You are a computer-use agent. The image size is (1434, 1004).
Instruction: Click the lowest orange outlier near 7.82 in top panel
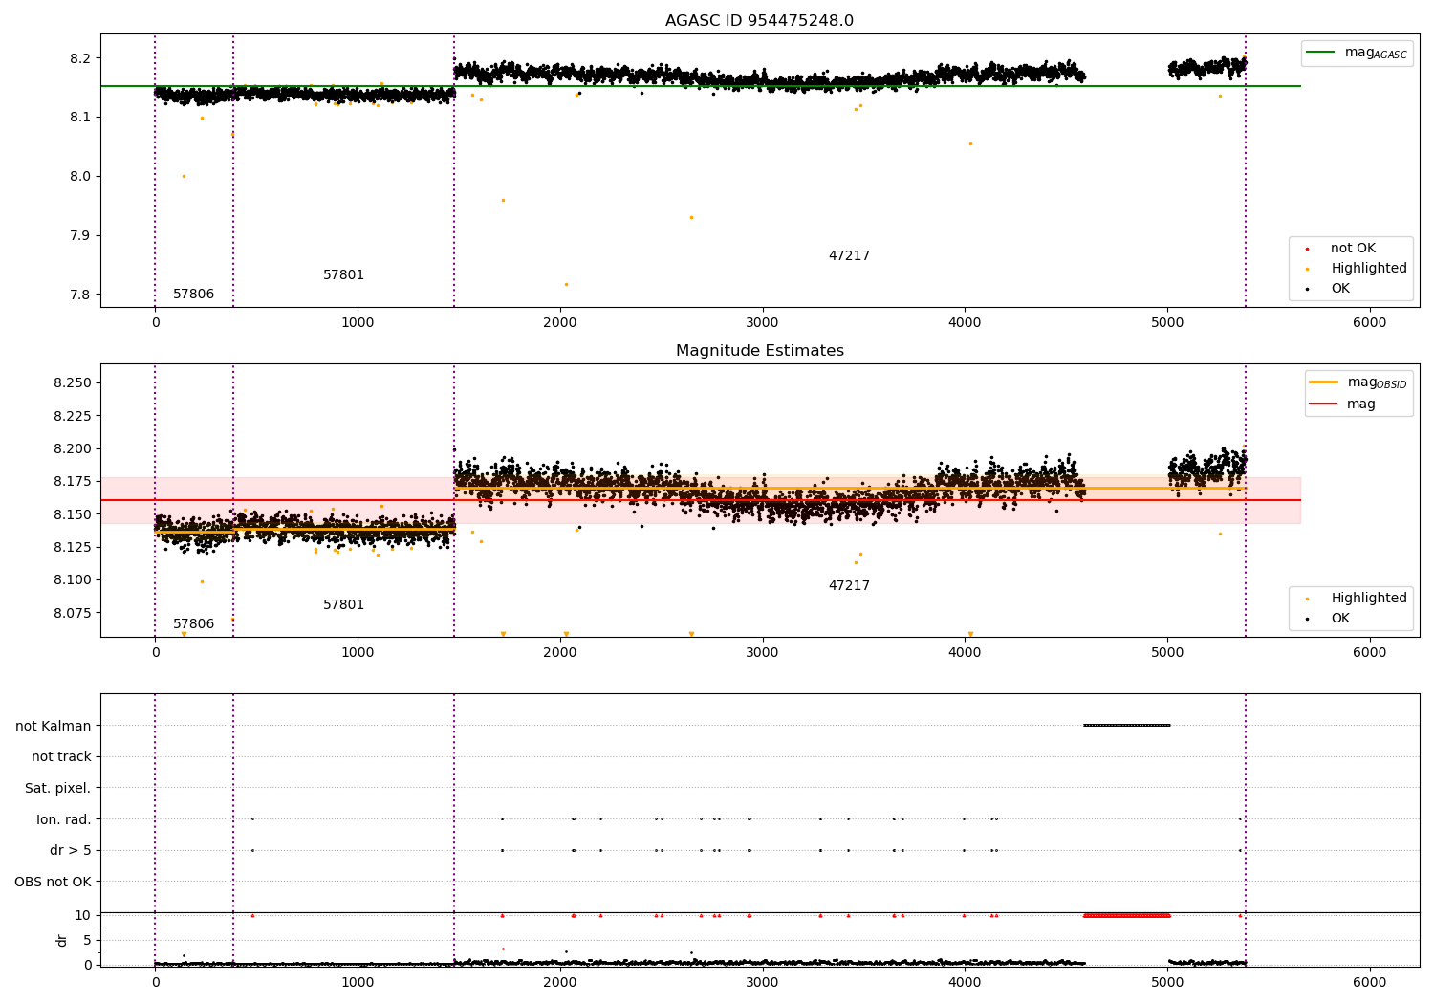[x=566, y=284]
